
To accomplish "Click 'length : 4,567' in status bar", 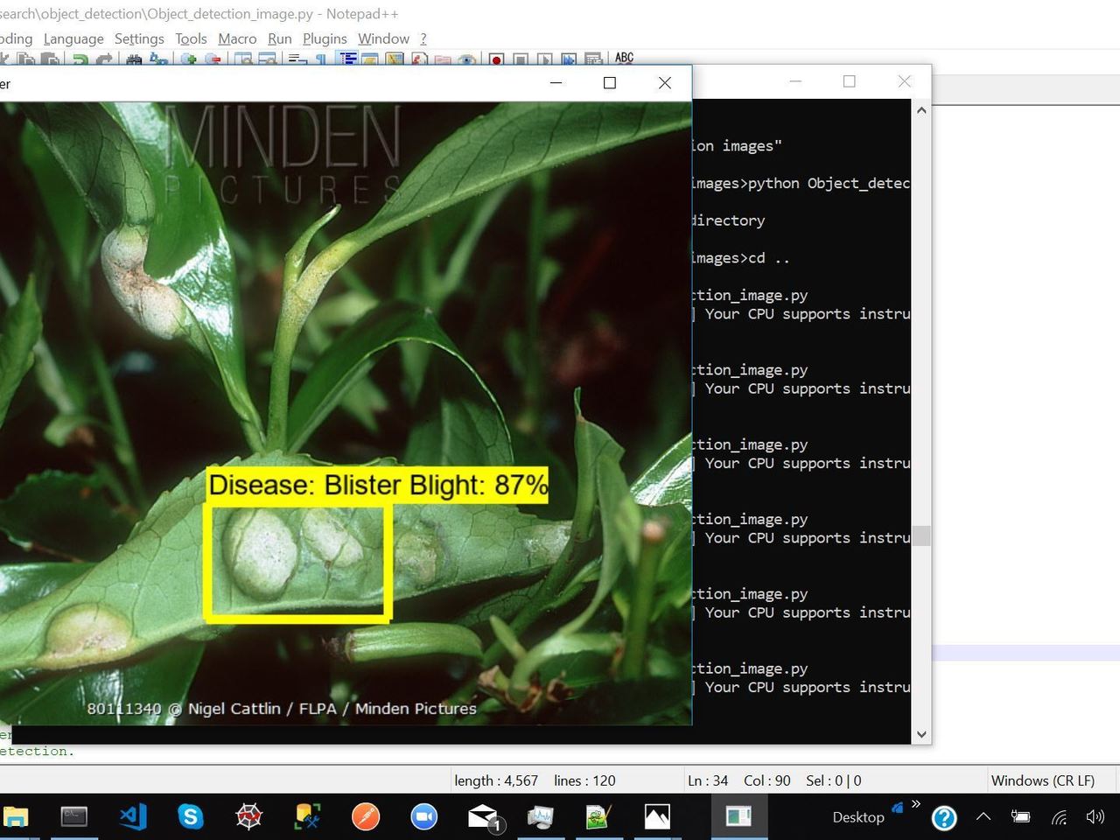I will (496, 780).
